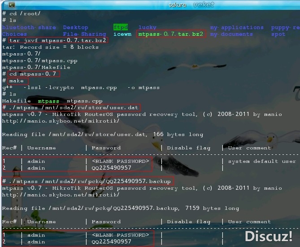Image resolution: width=300 pixels, height=247 pixels.
Task: Click the highlighted 'ftpd' entry
Action: [x=121, y=27]
